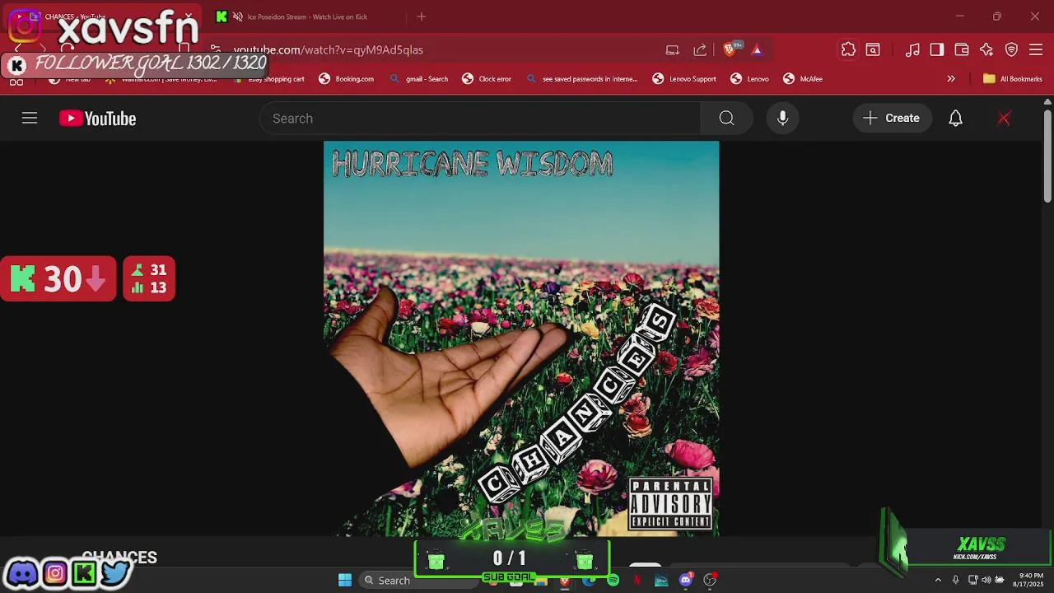Open Spotify from the taskbar
Image resolution: width=1054 pixels, height=593 pixels.
point(613,581)
